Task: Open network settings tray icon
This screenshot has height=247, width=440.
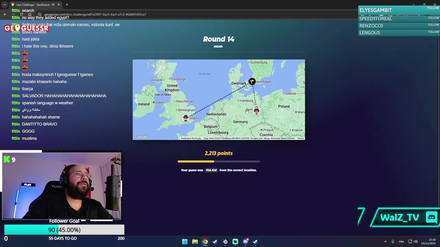Action: point(410,242)
